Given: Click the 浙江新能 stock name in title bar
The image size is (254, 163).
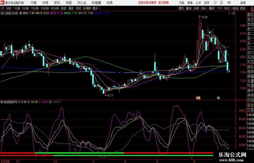Looking at the screenshot, I should click(163, 3).
